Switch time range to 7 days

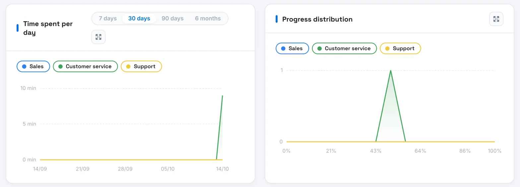coord(108,19)
